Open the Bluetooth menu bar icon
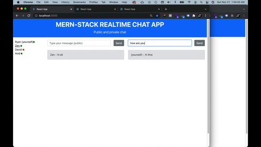The image size is (261, 147). 175,2
